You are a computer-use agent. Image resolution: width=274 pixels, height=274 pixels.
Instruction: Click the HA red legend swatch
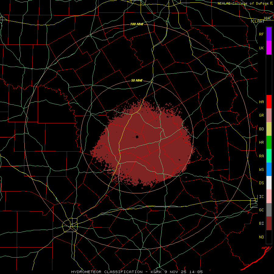(269, 102)
